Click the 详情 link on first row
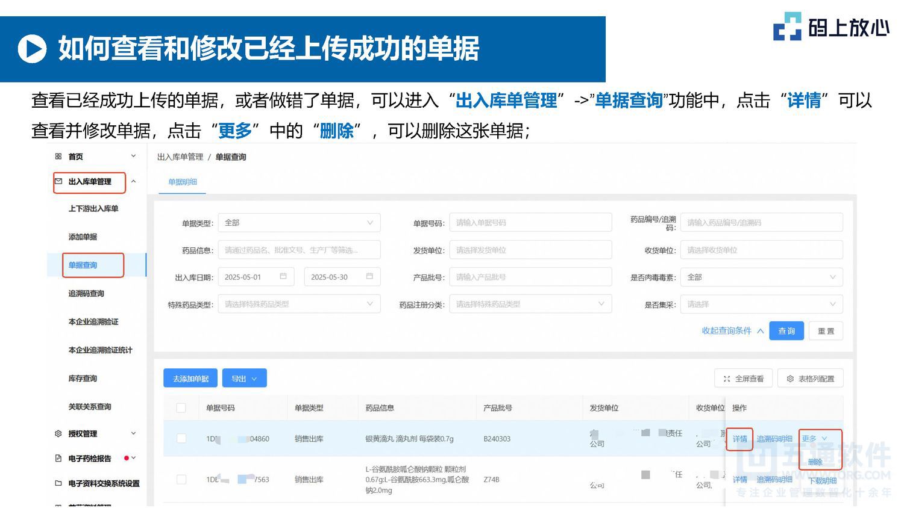This screenshot has height=508, width=904. (x=739, y=439)
